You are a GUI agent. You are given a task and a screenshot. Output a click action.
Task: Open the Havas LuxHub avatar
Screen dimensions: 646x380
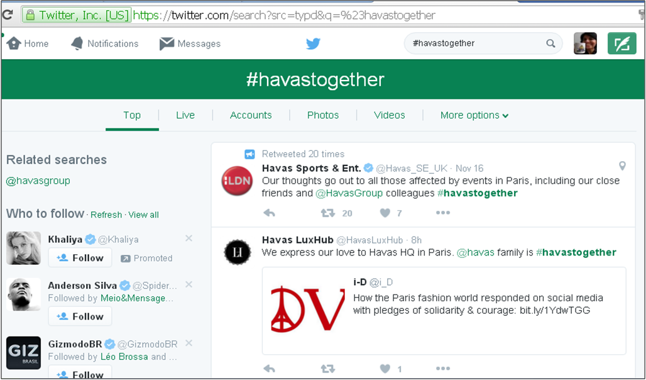pos(238,252)
